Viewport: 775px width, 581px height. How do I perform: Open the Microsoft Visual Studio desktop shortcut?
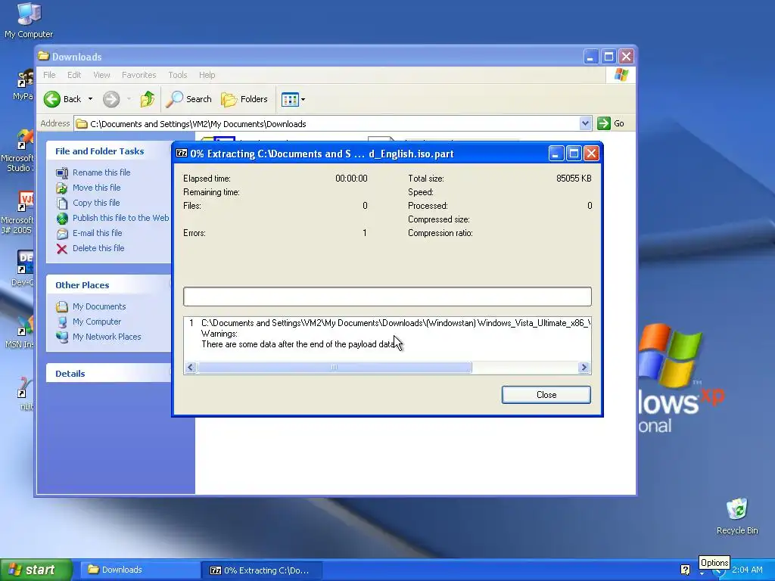click(x=18, y=151)
